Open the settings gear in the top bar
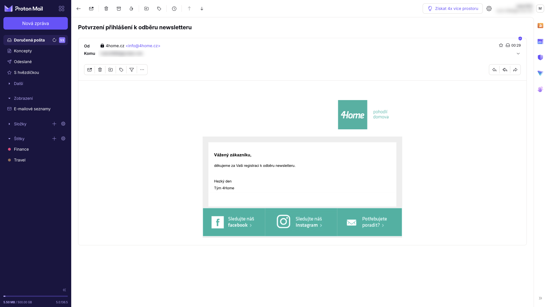Image resolution: width=547 pixels, height=307 pixels. click(489, 9)
